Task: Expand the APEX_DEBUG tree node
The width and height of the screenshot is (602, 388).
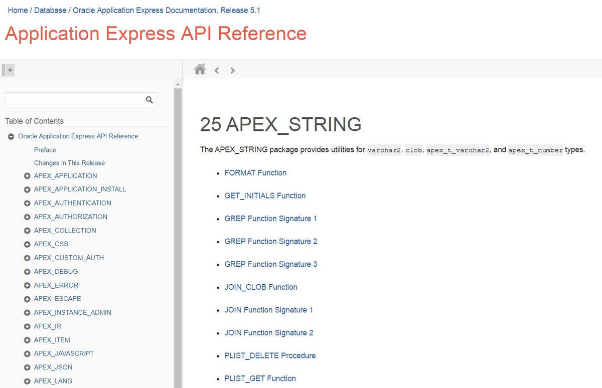Action: 27,272
